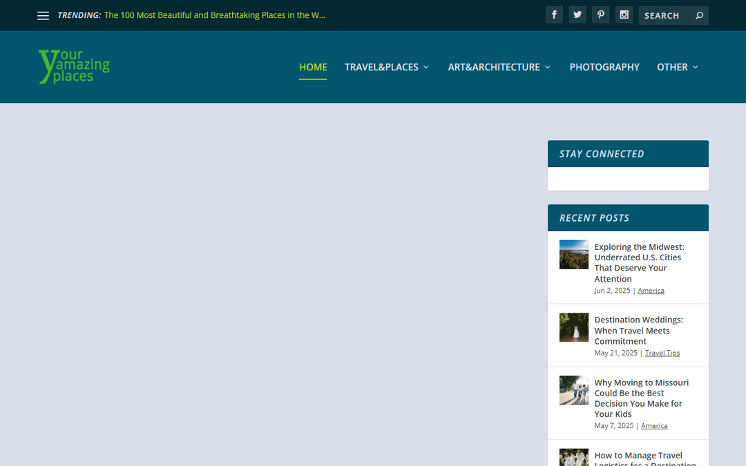
Task: Click the search magnifier icon
Action: click(699, 16)
